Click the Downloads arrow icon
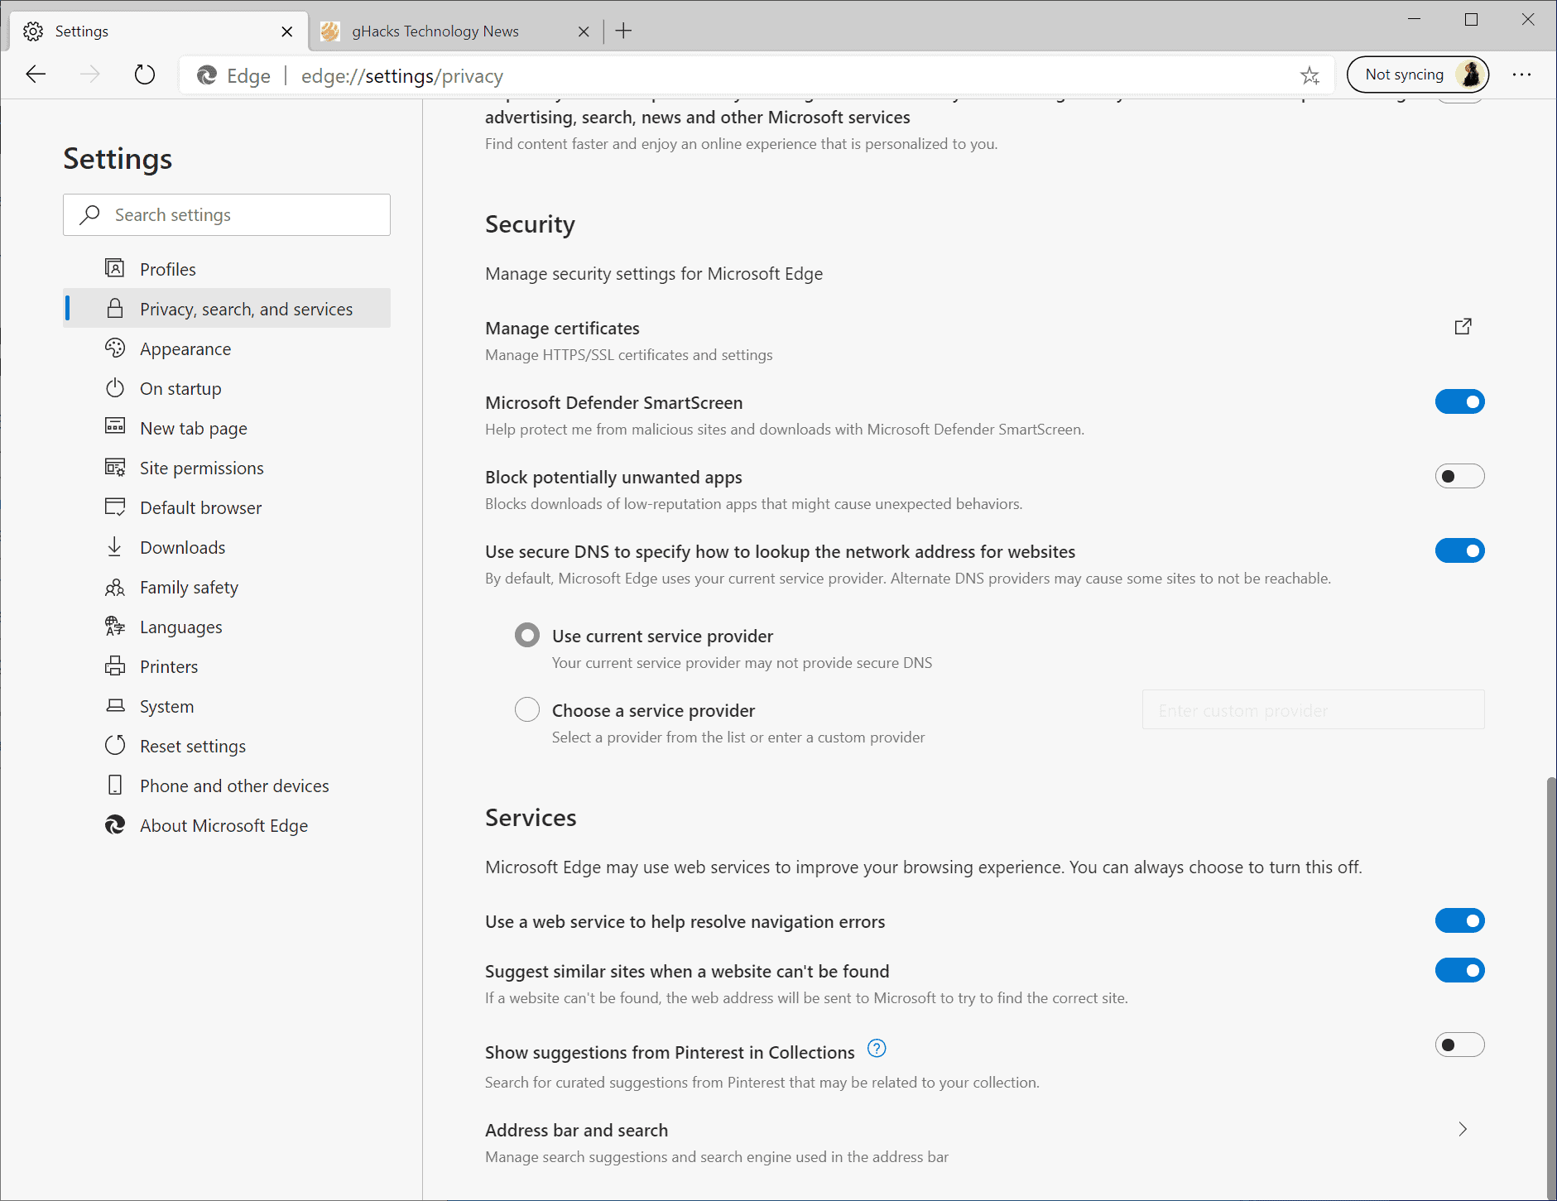Screen dimensions: 1557x1201 click(x=115, y=546)
